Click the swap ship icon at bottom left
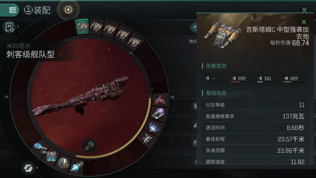Viewport: 316px width, 178px height. pos(28,168)
